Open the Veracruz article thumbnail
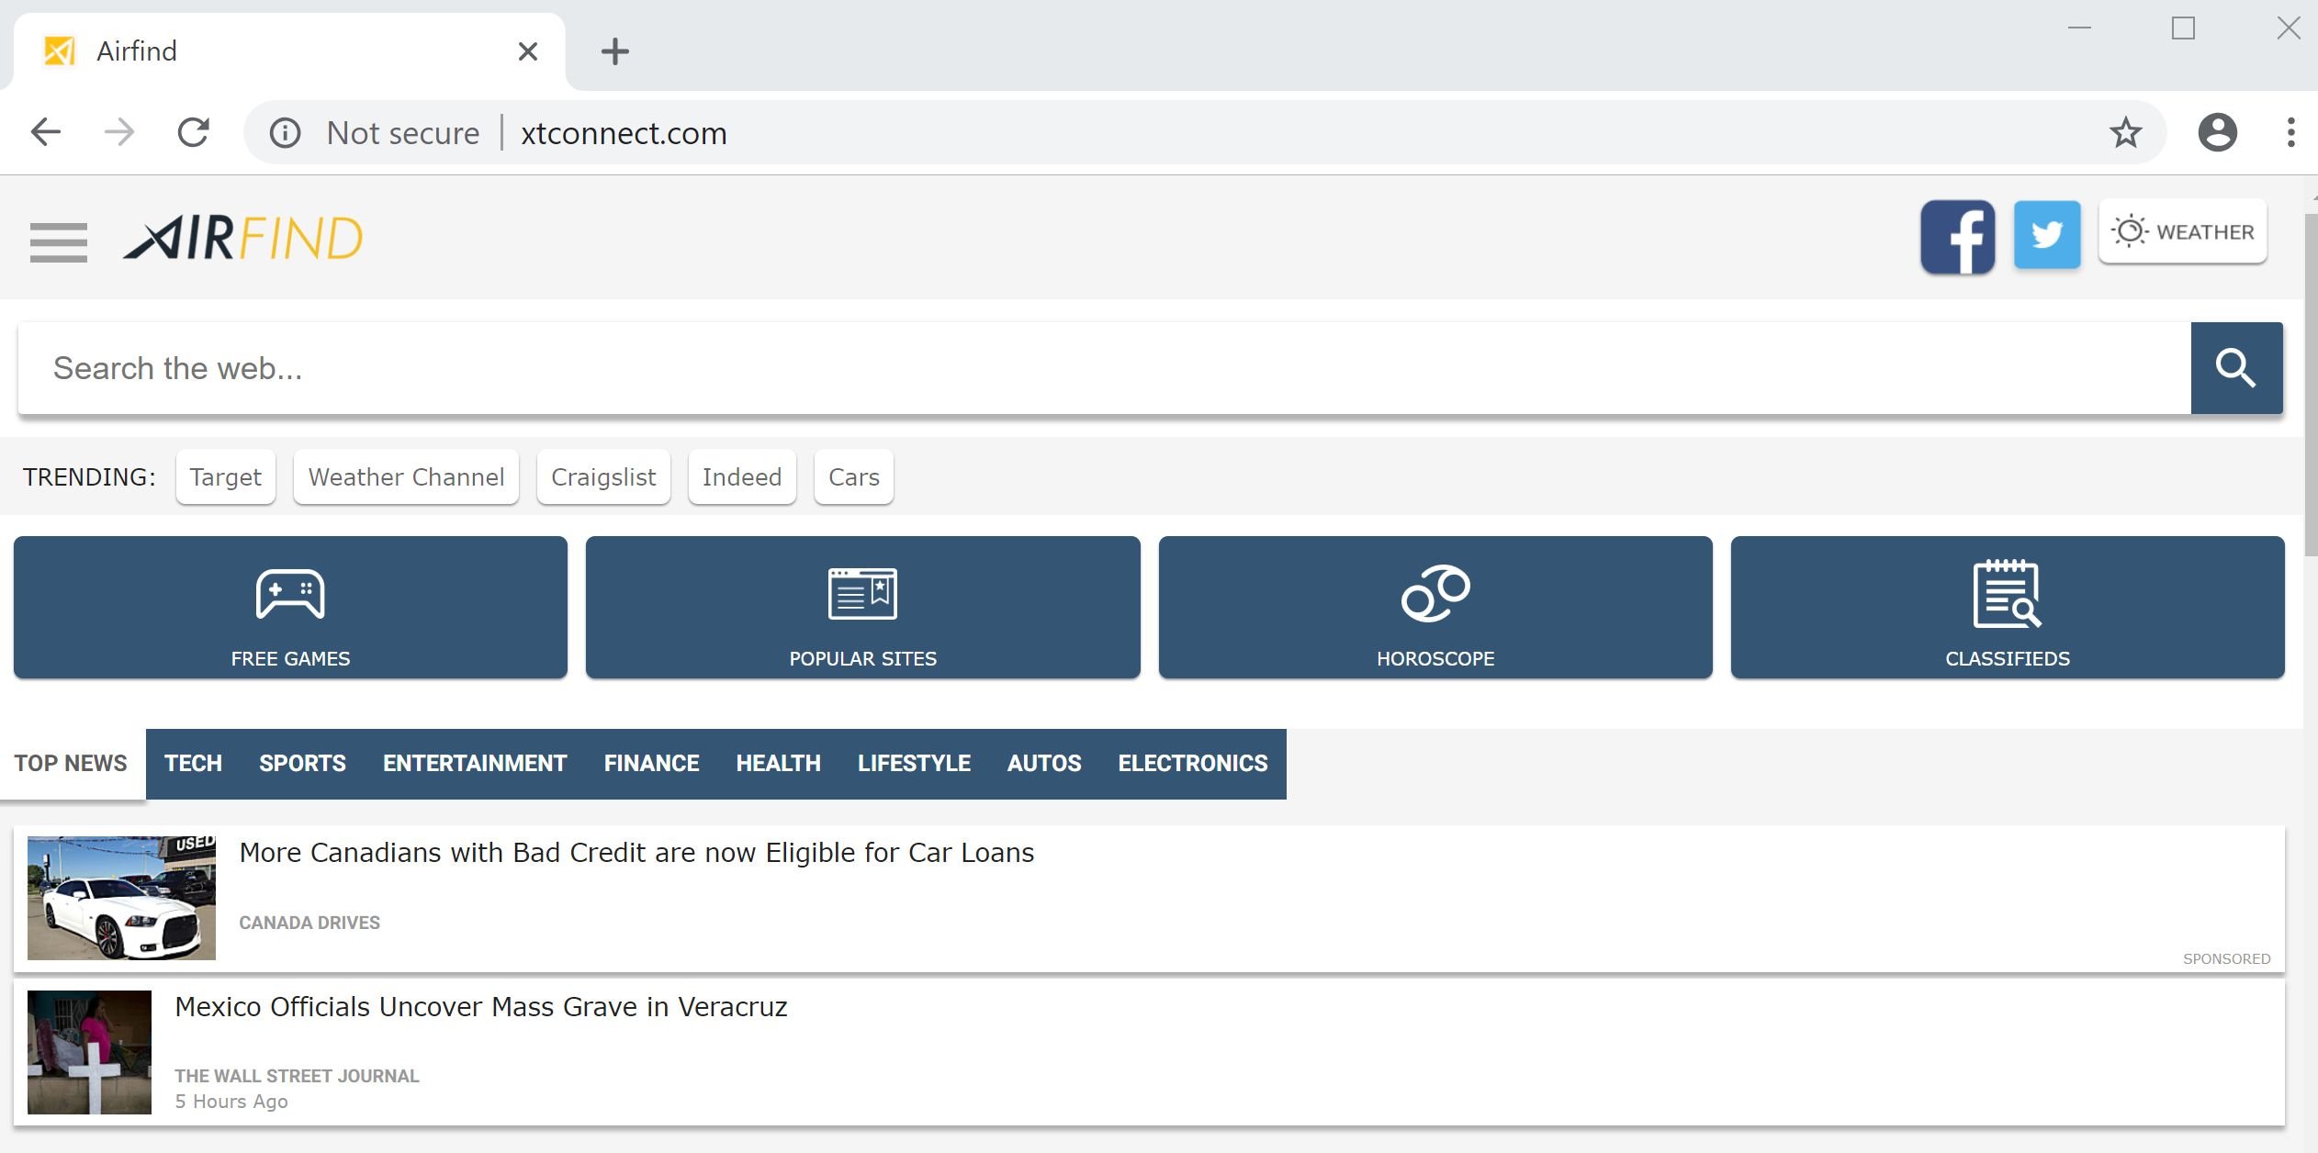The height and width of the screenshot is (1153, 2318). coord(89,1052)
